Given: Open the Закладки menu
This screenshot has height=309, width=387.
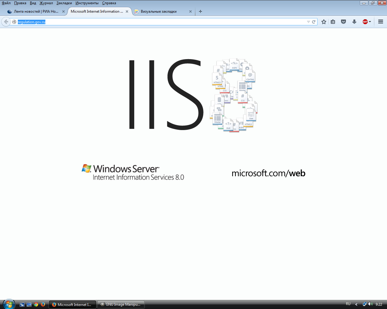Looking at the screenshot, I should coord(64,3).
